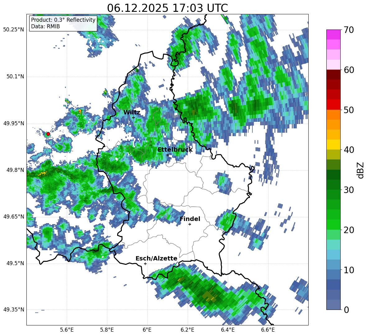Click the dark maroon colorbar swatch below 60
Screen dimensions: 368x336
click(x=333, y=75)
